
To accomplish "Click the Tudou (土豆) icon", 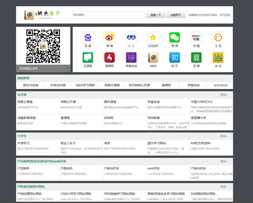I will [218, 37].
